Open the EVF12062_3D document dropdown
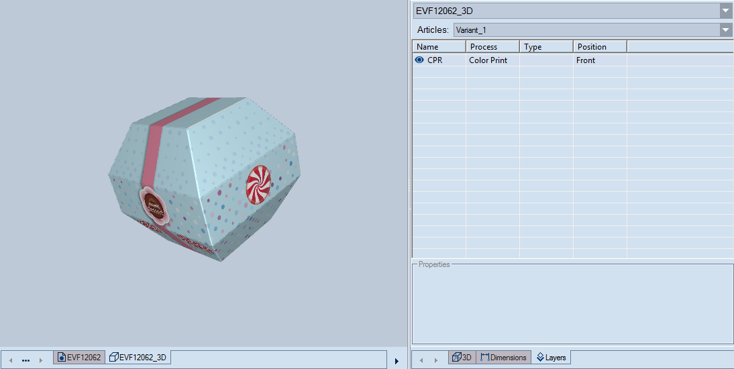The image size is (734, 369). [x=725, y=11]
